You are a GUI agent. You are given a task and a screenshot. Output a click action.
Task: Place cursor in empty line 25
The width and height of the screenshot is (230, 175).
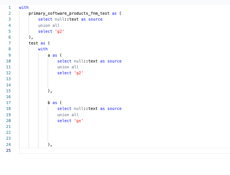(x=110, y=150)
